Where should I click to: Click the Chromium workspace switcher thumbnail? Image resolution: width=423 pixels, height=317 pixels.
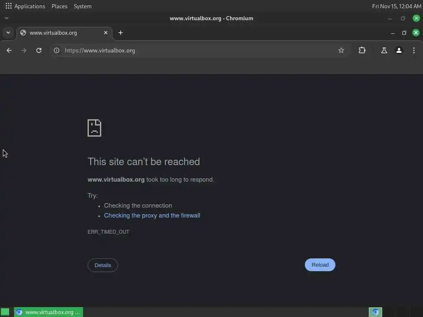[x=375, y=312]
